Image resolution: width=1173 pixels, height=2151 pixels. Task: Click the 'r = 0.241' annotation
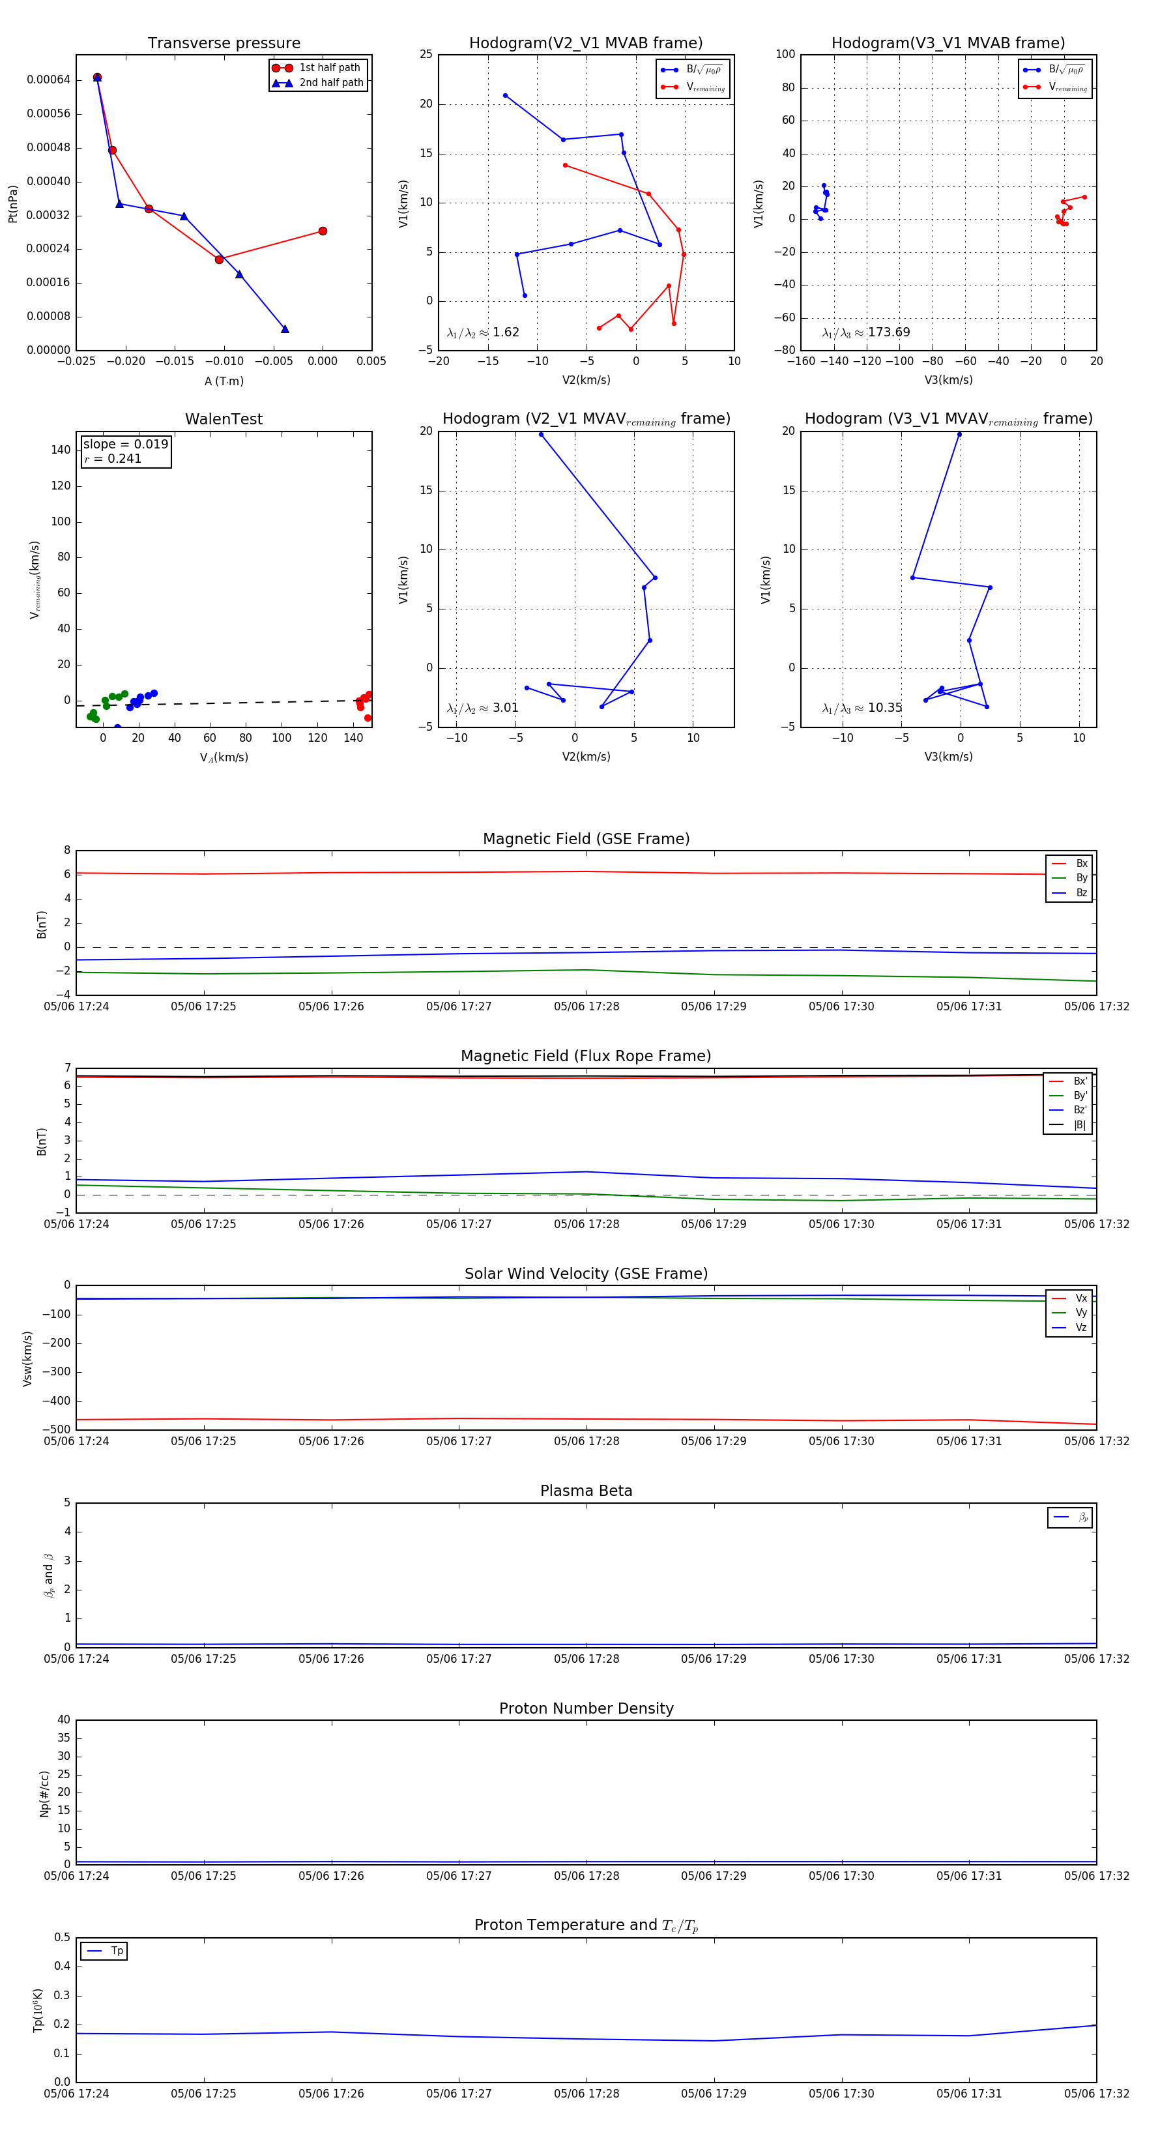(x=113, y=458)
